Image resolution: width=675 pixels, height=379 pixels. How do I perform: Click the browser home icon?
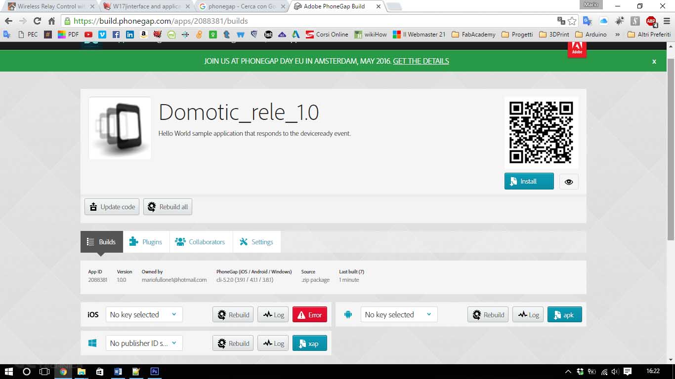(x=51, y=21)
